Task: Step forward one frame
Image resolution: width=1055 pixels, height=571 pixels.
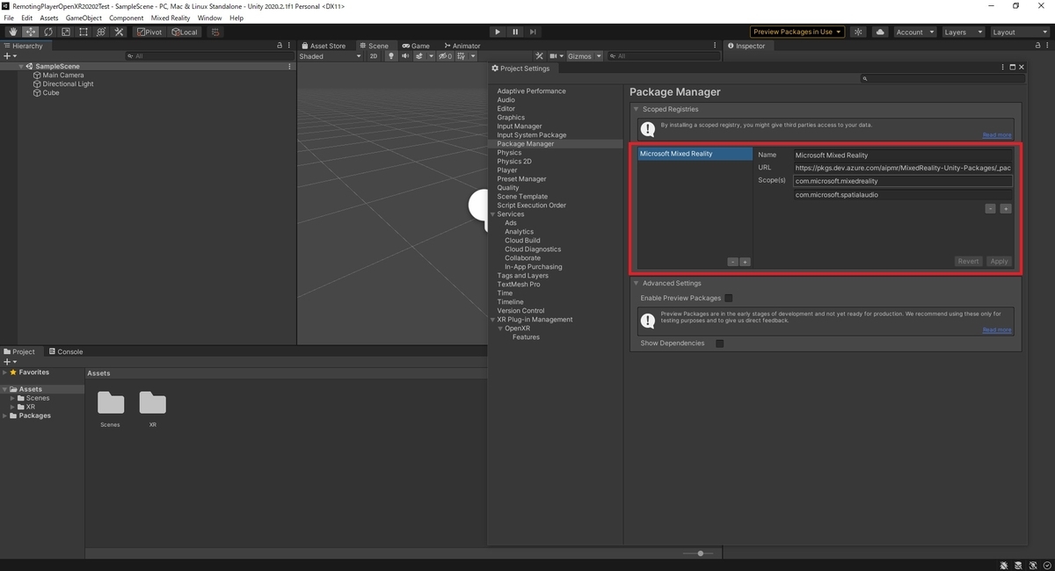Action: coord(533,32)
